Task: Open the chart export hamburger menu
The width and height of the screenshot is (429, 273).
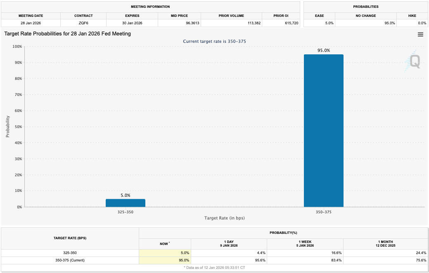Action: pos(420,35)
